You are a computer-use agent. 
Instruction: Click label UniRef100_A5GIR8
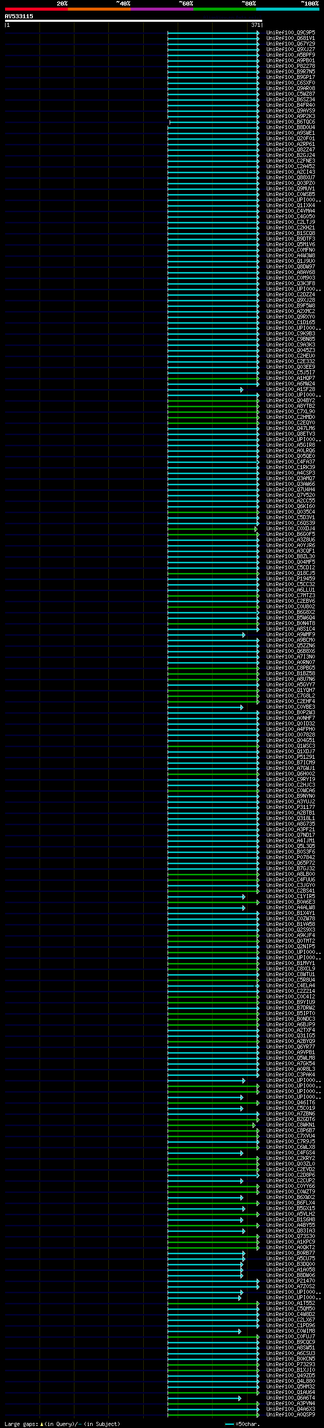tap(290, 445)
